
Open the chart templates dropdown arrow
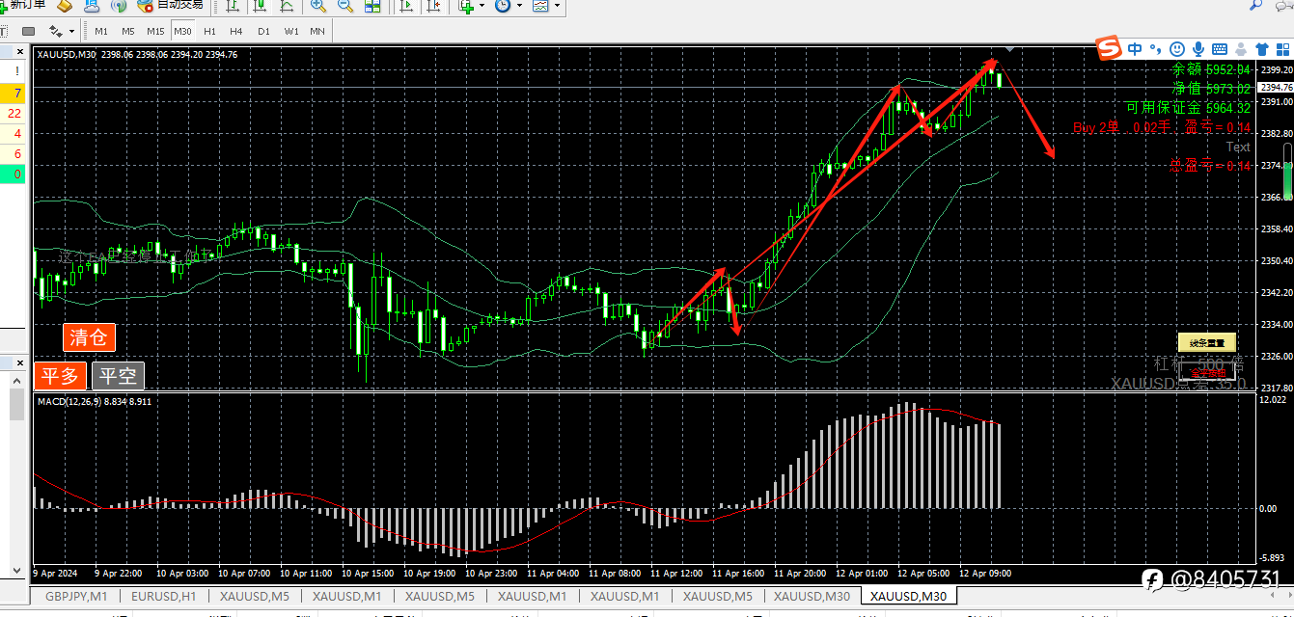click(x=557, y=6)
